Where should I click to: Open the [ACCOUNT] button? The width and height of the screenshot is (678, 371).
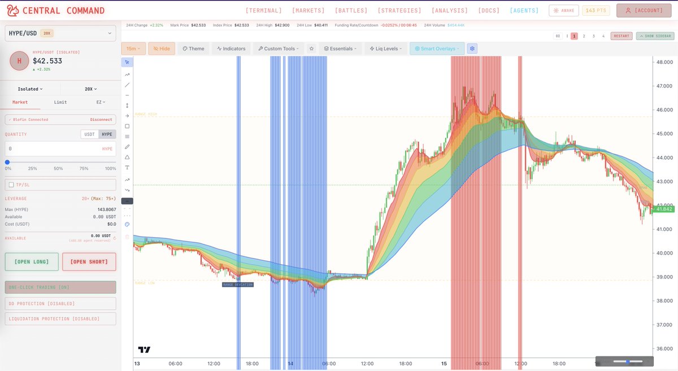point(645,10)
